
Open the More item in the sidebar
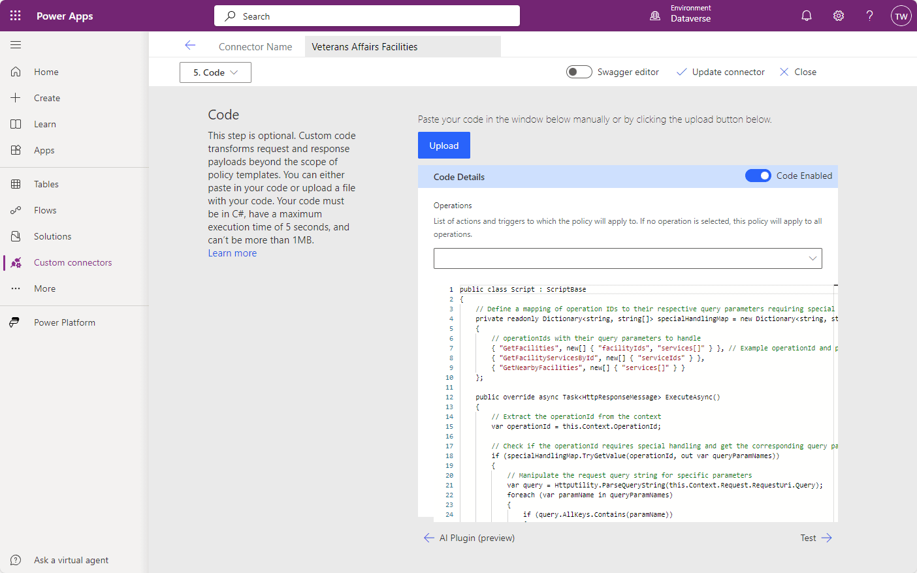(x=44, y=288)
